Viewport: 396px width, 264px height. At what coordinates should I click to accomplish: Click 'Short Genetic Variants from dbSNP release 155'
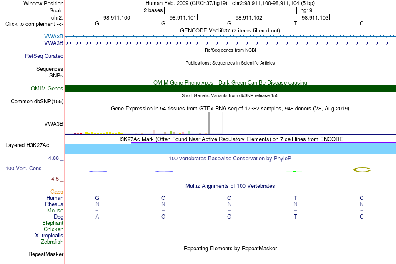point(230,95)
